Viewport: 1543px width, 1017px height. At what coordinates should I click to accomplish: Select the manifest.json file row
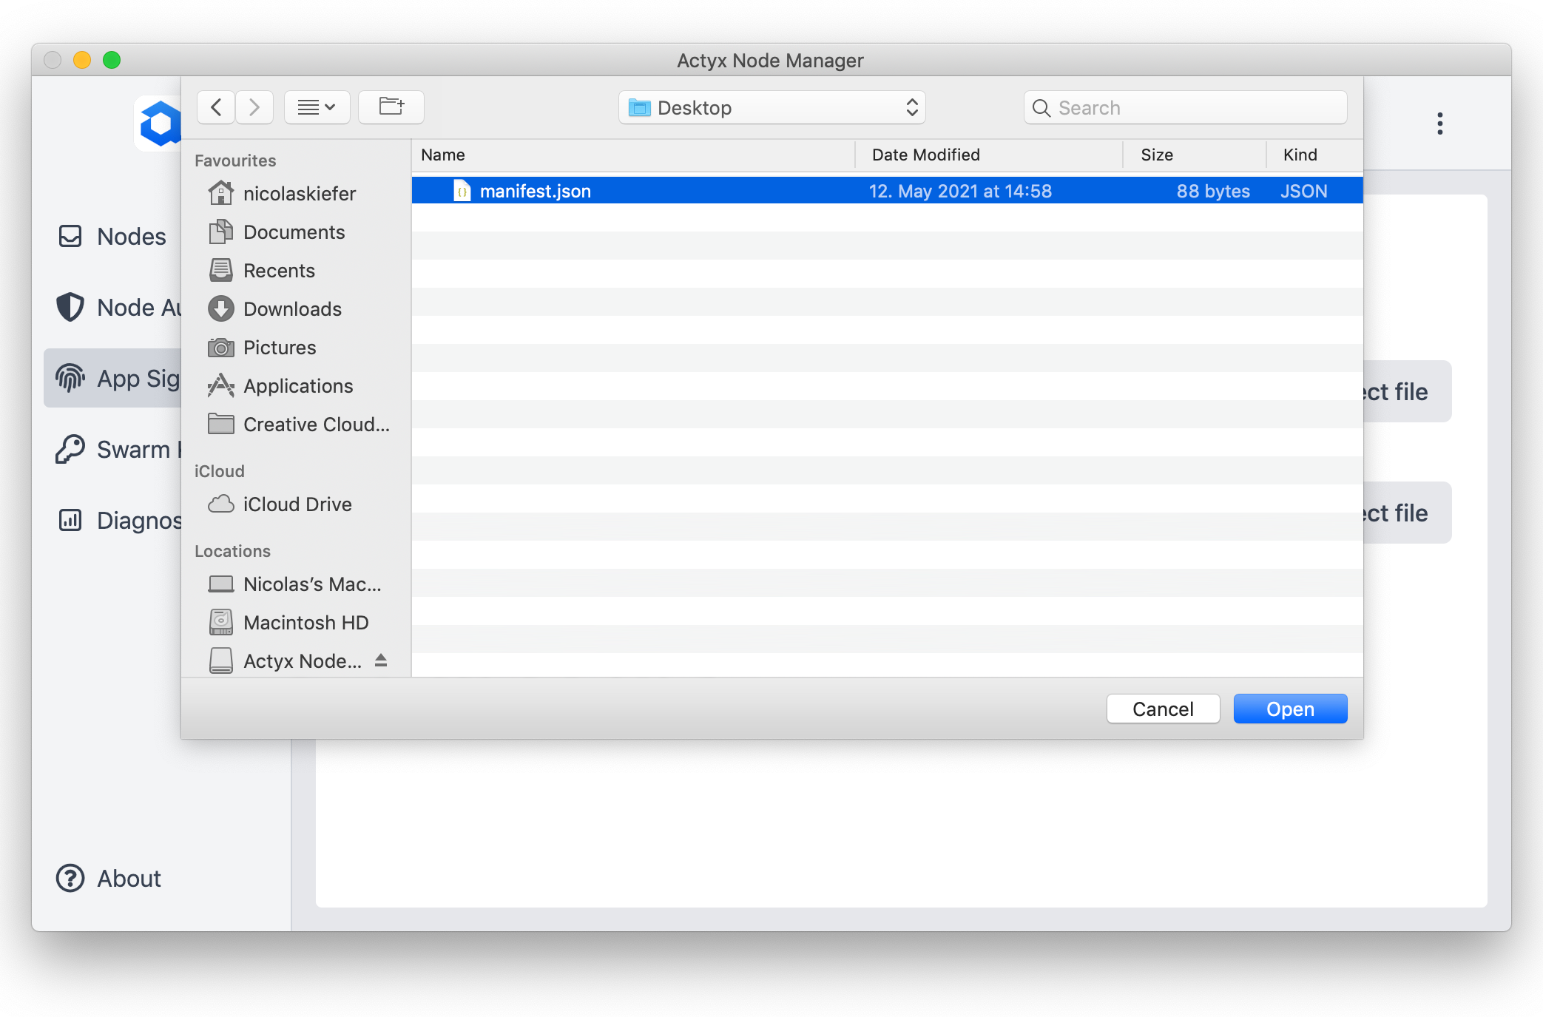coord(886,191)
